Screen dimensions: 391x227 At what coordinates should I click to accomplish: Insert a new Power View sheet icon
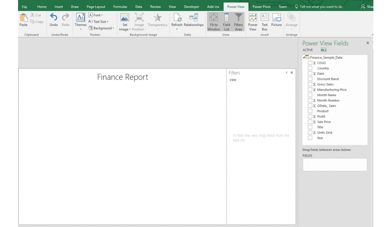point(252,18)
